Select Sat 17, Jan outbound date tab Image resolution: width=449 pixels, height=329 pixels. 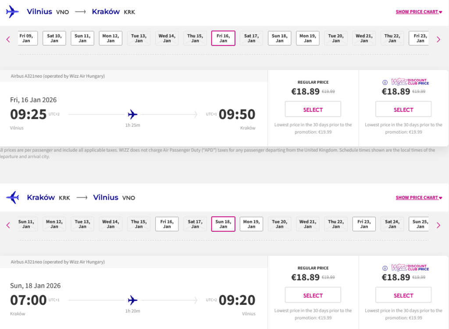[251, 39]
